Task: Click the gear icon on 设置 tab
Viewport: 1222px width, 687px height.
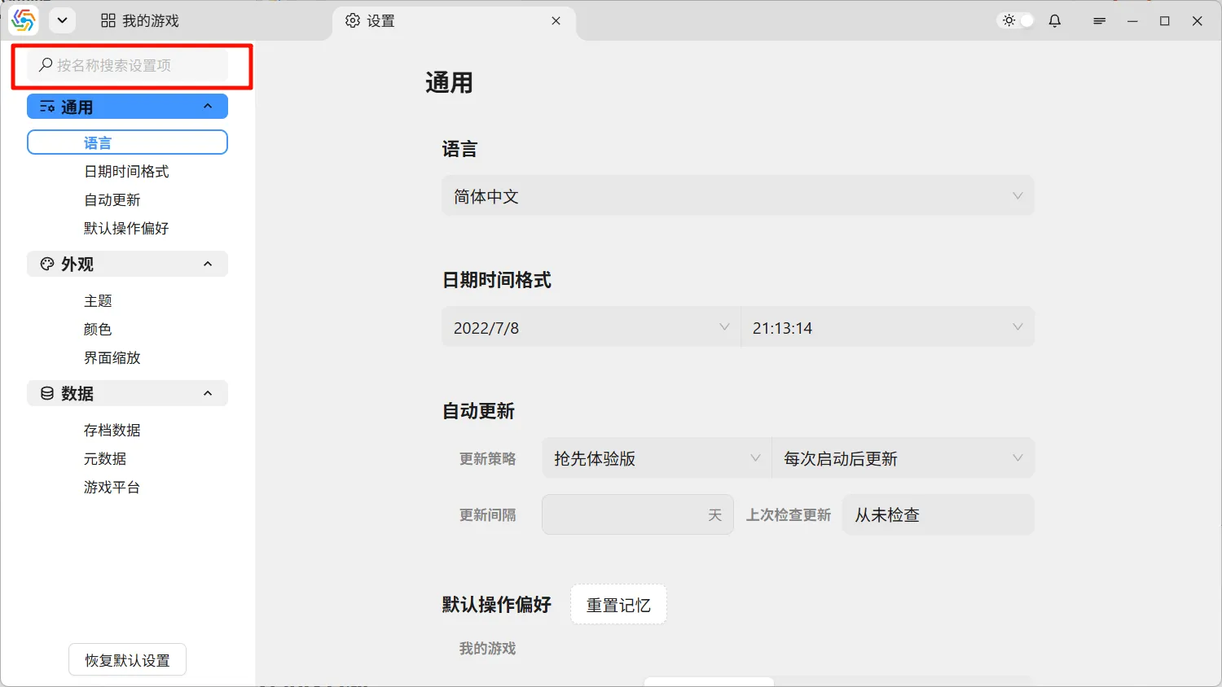Action: (353, 21)
